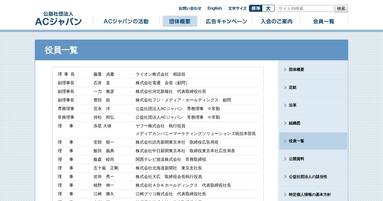This screenshot has height=201, width=383.
Task: Select 役員一覧 in the sidebar
Action: pos(313,141)
